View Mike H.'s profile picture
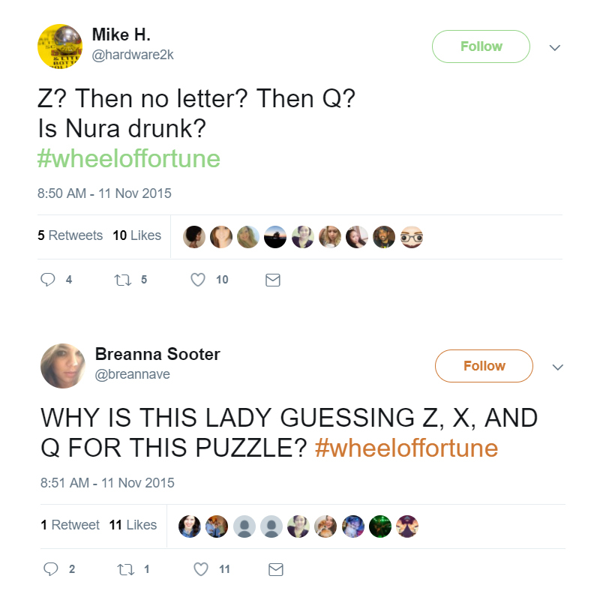Screen dimensions: 600x600 click(60, 46)
